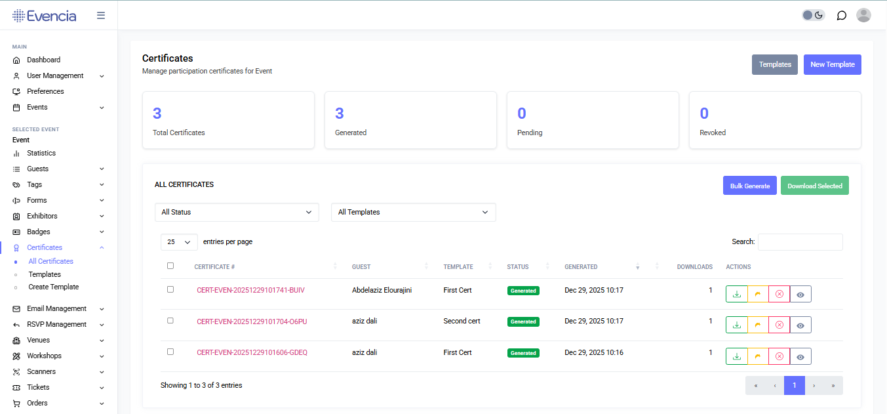
Task: Open the All Templates filter dropdown
Action: (x=413, y=212)
